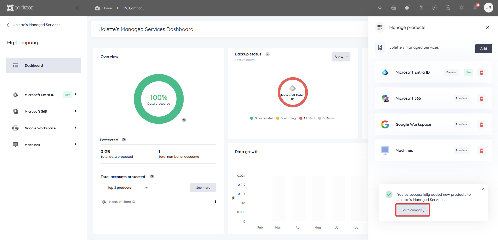The width and height of the screenshot is (498, 240).
Task: Click Microsoft Entra ID row in accounts list
Action: [159, 202]
